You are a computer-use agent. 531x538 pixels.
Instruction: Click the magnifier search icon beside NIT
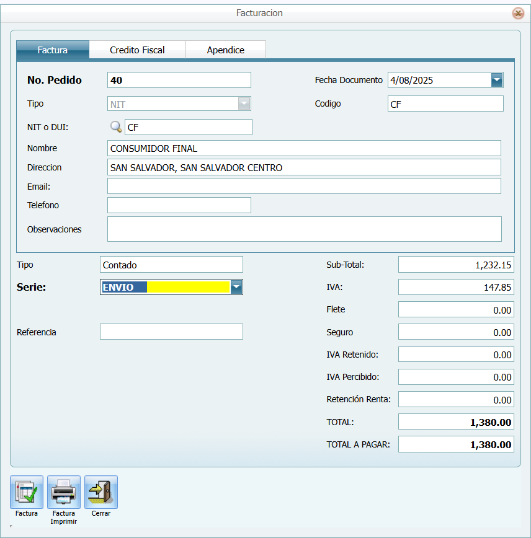coord(116,127)
